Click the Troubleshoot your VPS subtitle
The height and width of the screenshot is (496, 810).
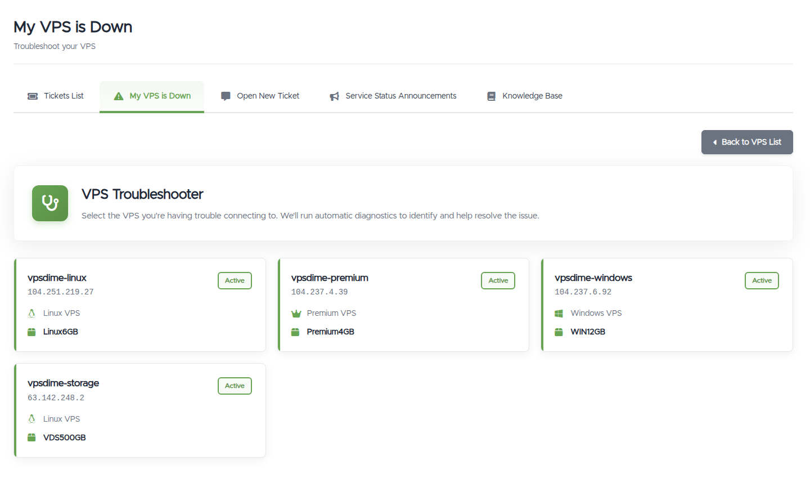[x=55, y=46]
